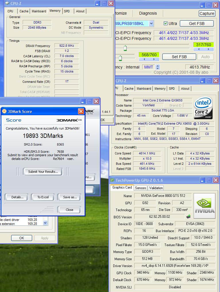Open About tab in top CPU-Z window
Screen dimensions: 220x292
coord(80,11)
